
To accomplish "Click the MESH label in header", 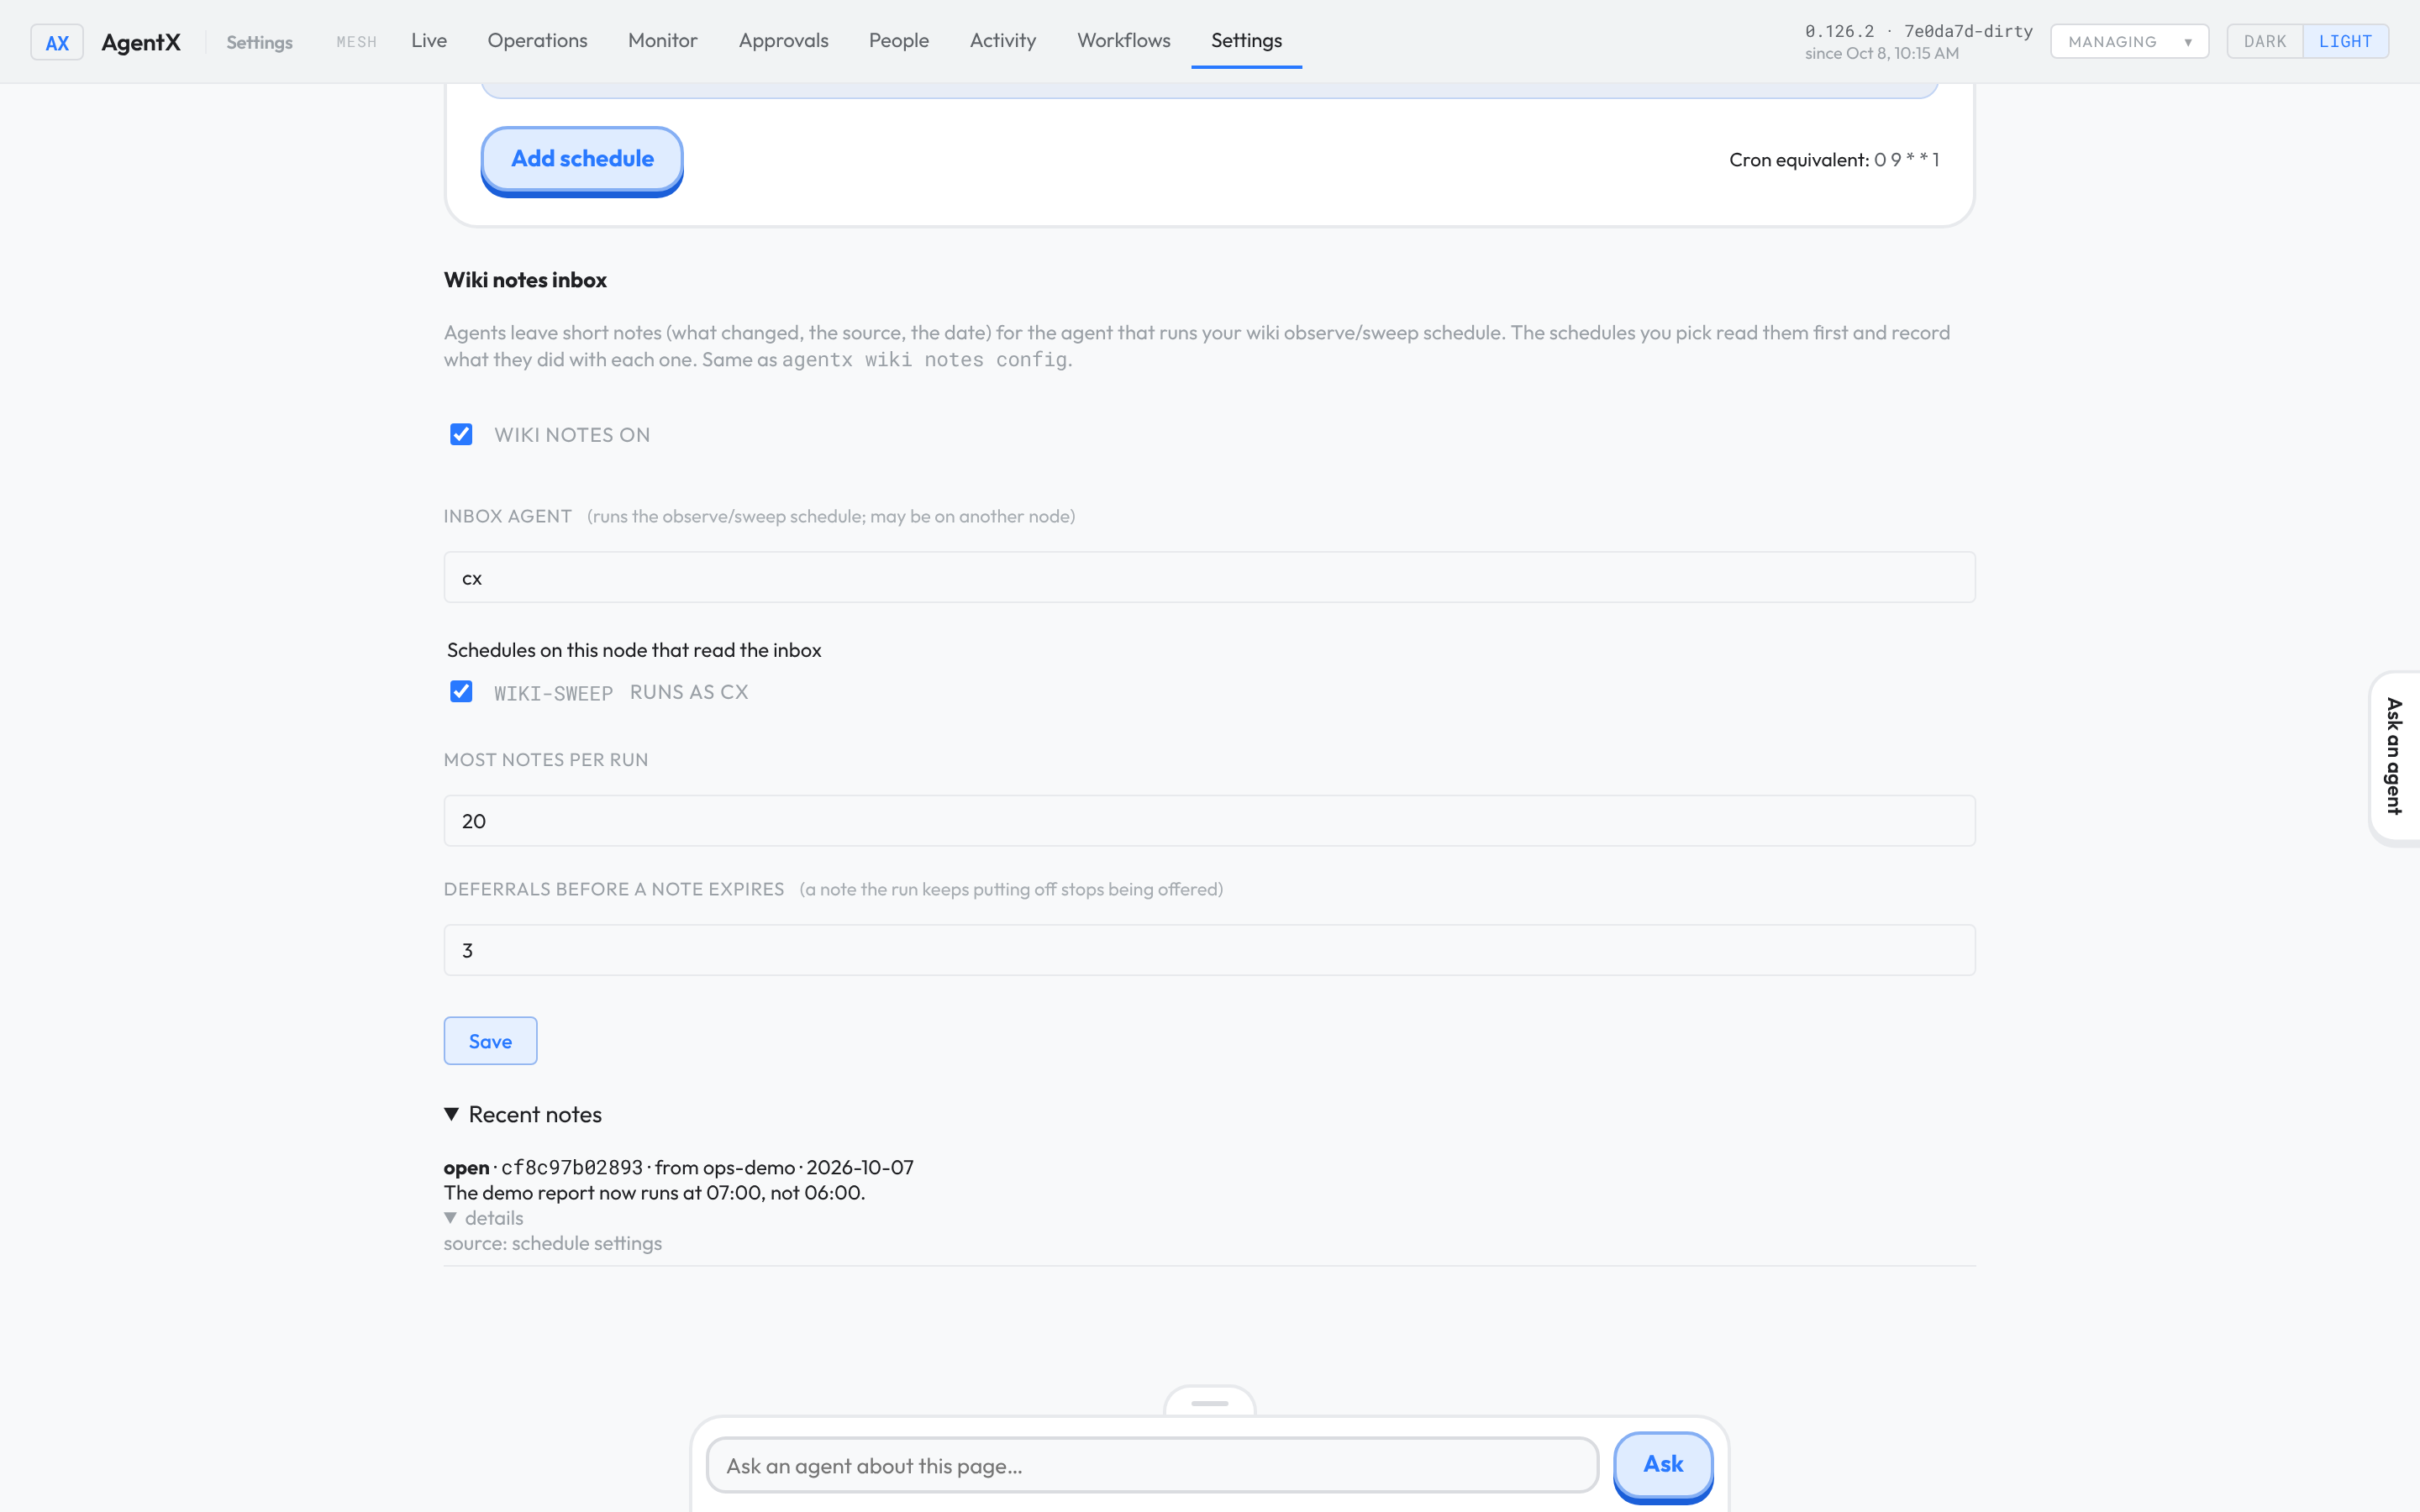I will [356, 42].
